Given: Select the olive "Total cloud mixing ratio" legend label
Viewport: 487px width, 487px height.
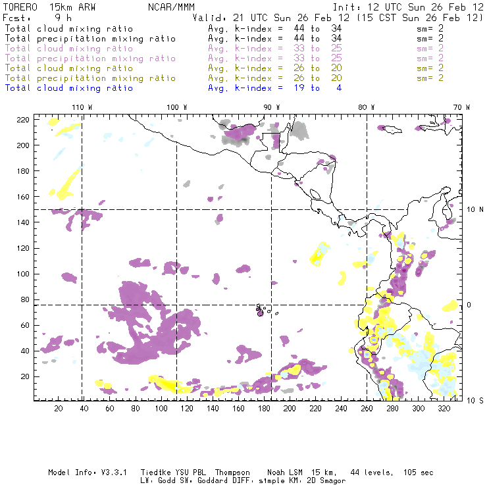Looking at the screenshot, I should click(x=69, y=68).
